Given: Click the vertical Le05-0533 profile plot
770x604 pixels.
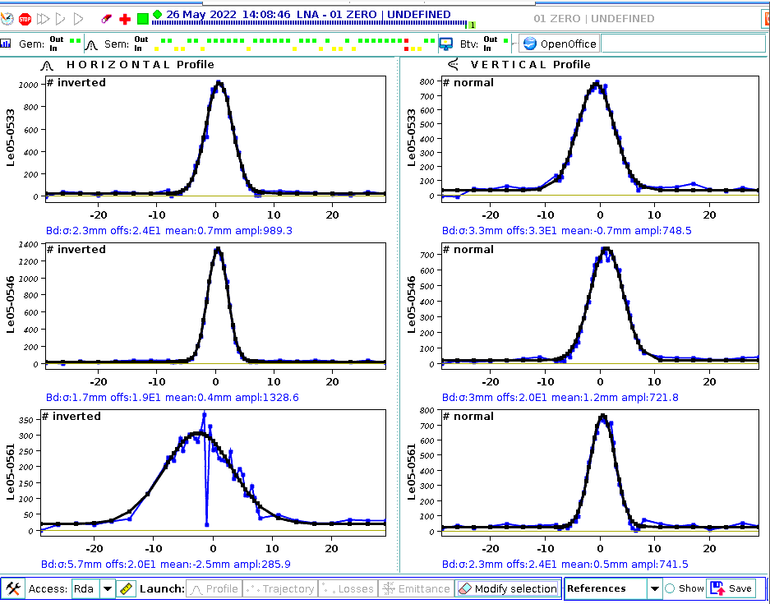Looking at the screenshot, I should coord(600,139).
